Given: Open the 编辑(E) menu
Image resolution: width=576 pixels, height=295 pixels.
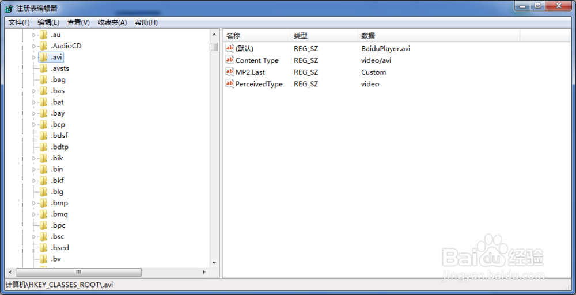Looking at the screenshot, I should click(x=48, y=22).
